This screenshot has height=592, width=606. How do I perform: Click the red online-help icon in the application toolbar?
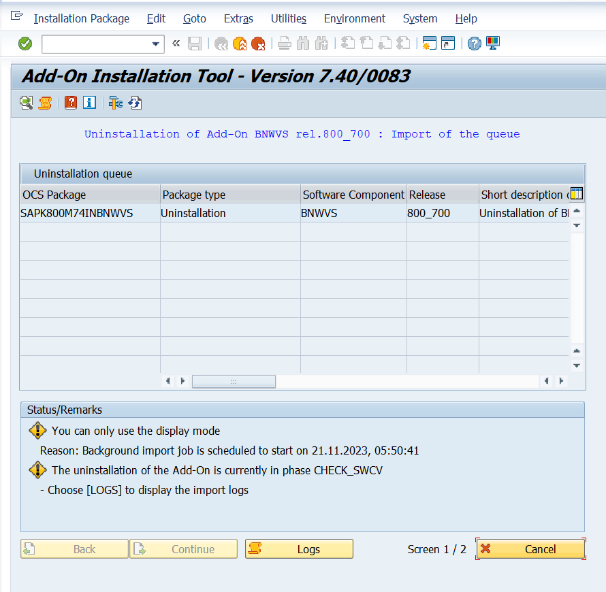point(71,103)
